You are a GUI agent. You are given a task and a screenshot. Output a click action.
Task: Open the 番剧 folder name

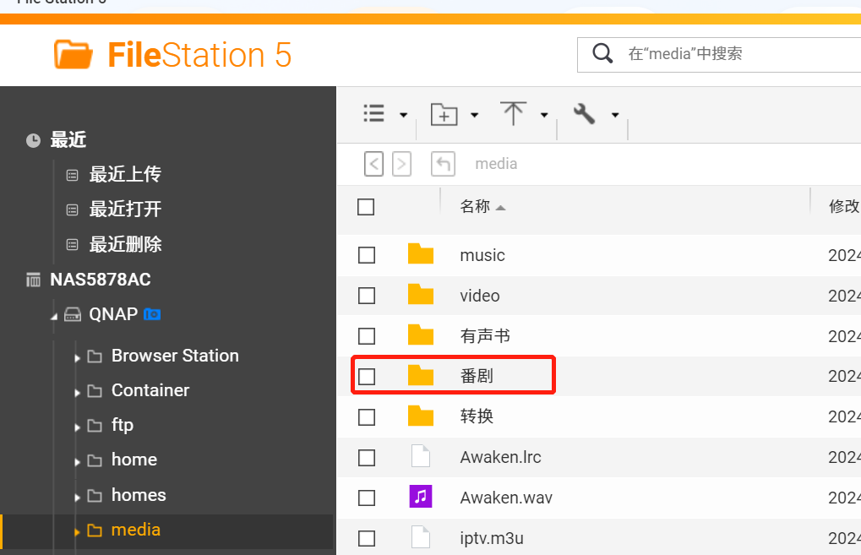(477, 376)
